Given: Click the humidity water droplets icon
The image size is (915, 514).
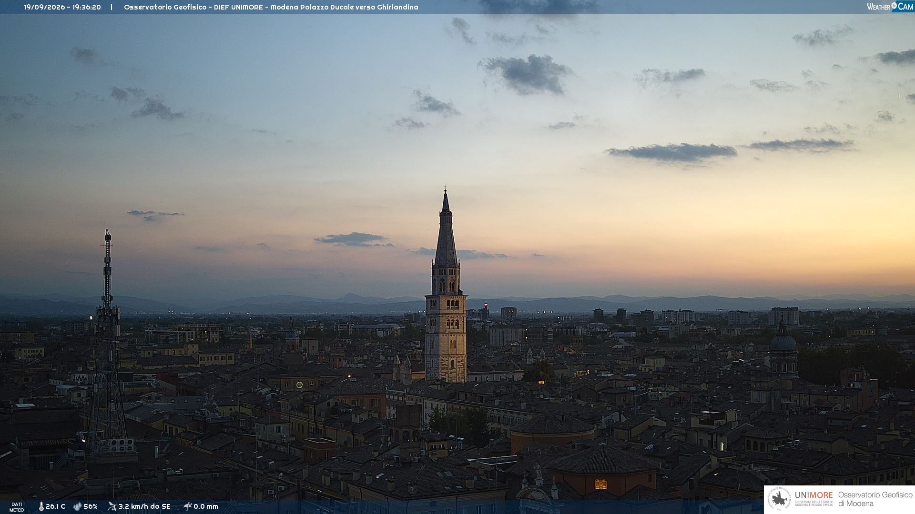Looking at the screenshot, I should 77,506.
